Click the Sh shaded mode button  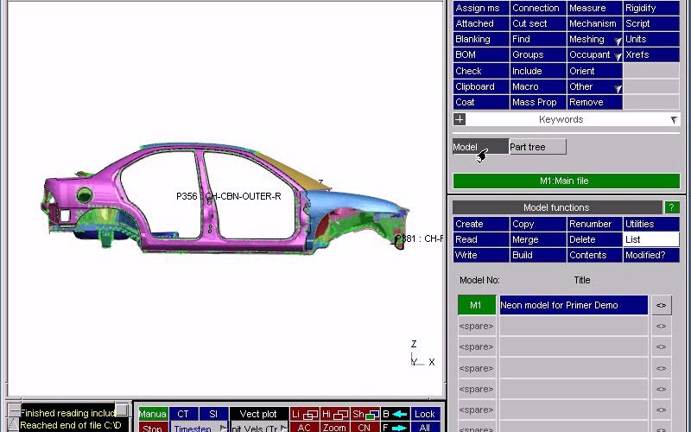point(365,414)
